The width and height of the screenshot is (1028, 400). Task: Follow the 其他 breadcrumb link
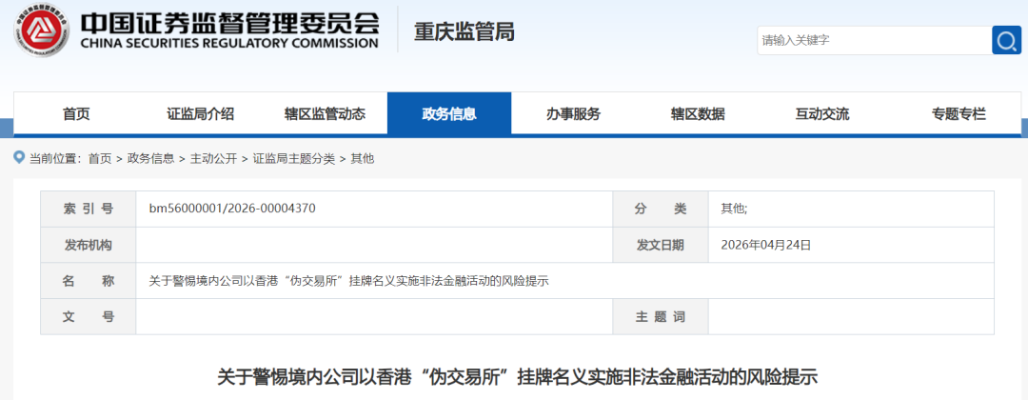(363, 158)
